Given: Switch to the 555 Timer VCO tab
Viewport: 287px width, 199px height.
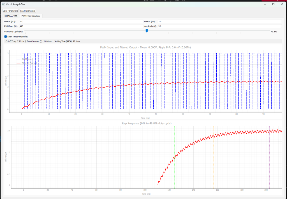Looking at the screenshot, I should pyautogui.click(x=11, y=16).
